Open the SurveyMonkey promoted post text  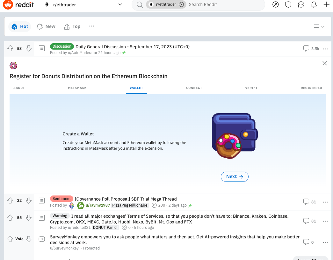(x=175, y=240)
